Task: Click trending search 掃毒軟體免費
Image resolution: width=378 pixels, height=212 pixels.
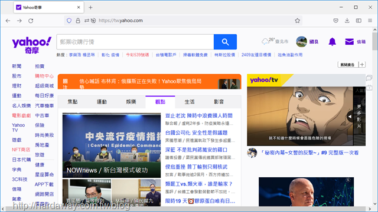Action: [x=195, y=55]
